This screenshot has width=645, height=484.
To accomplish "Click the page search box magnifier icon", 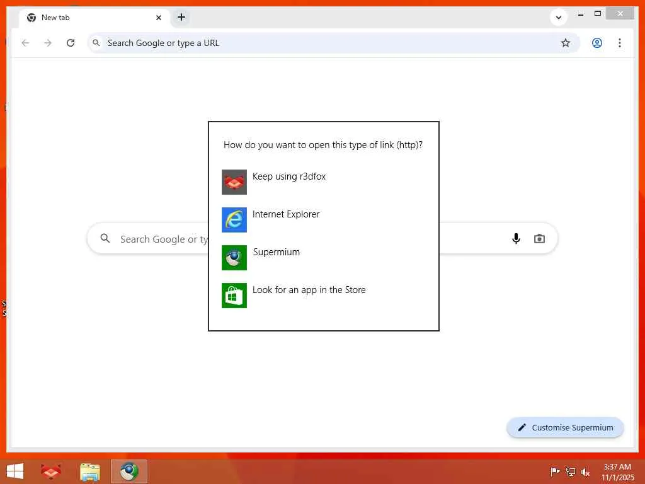I will click(x=105, y=238).
